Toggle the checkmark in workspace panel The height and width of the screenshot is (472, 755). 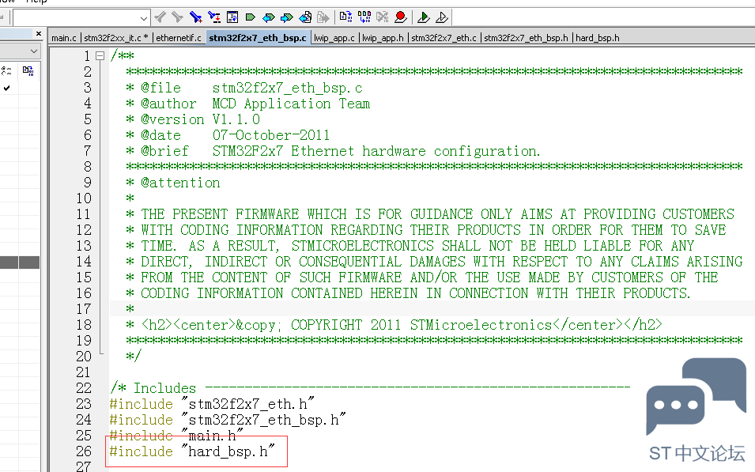pyautogui.click(x=7, y=88)
